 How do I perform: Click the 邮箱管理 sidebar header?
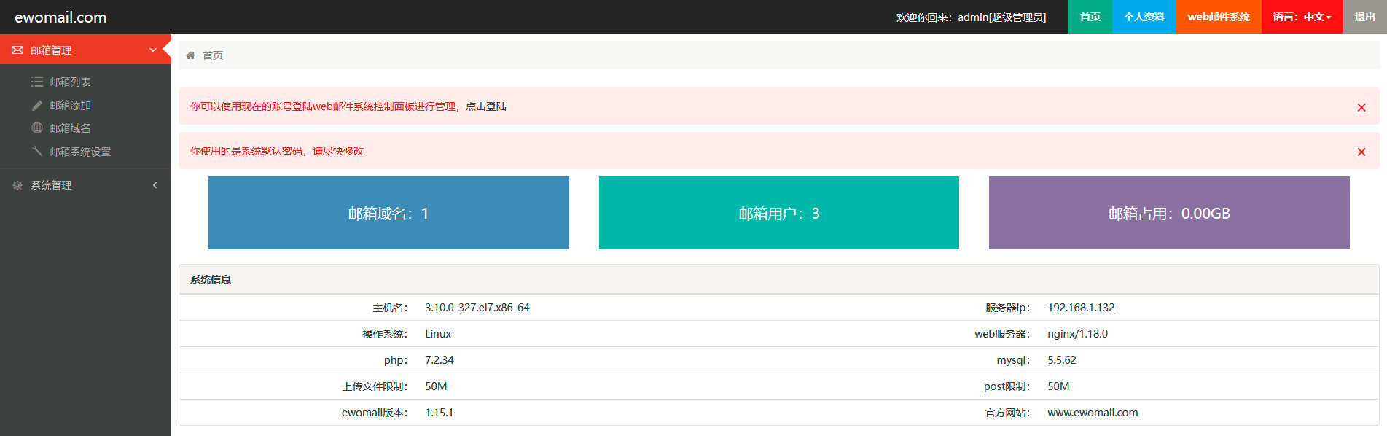85,50
